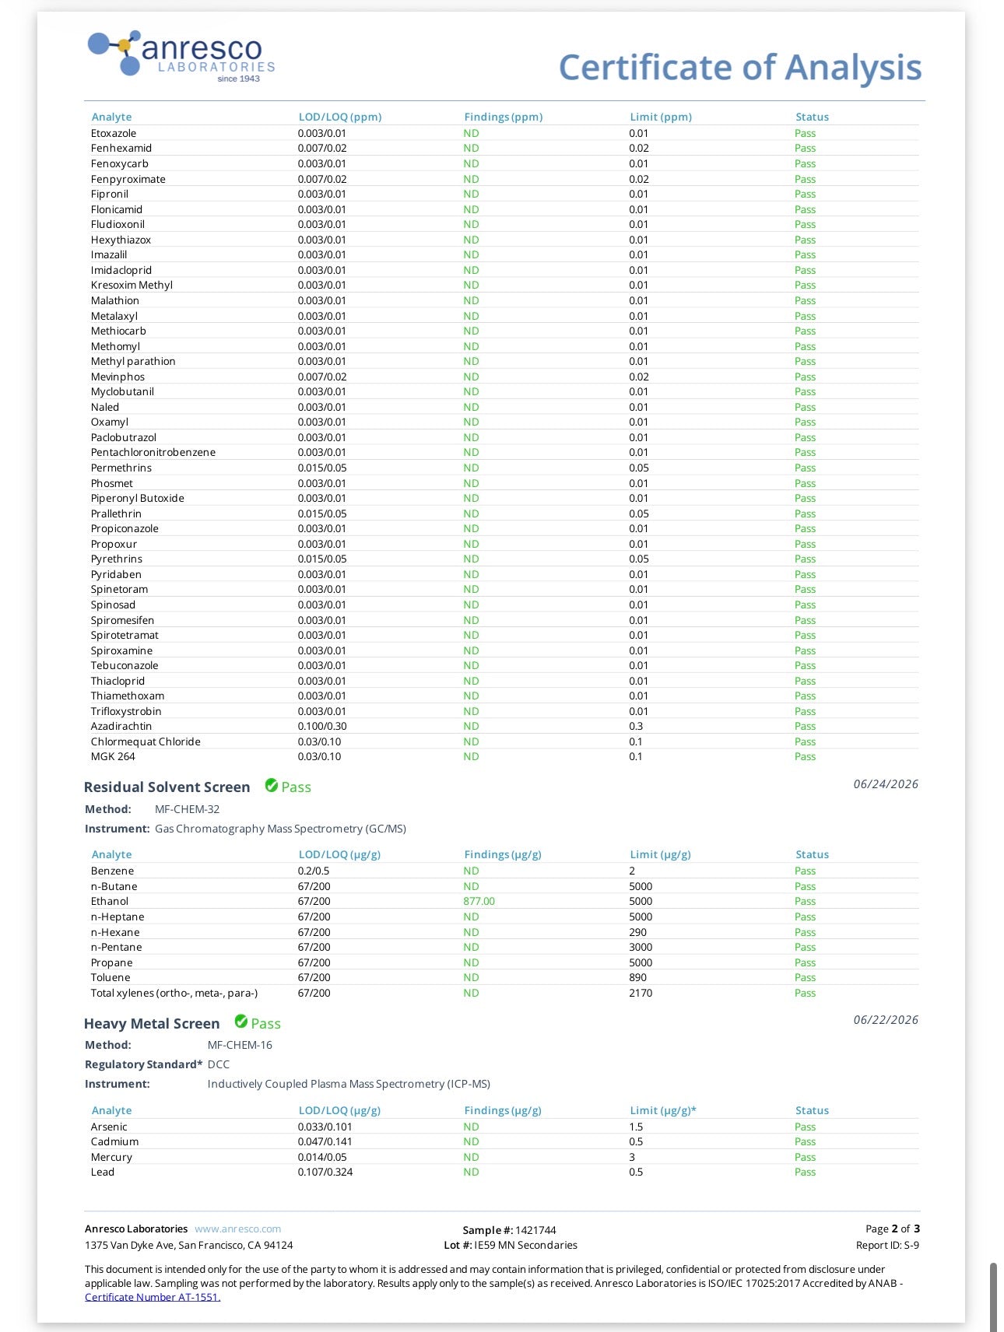Image resolution: width=1004 pixels, height=1332 pixels.
Task: Click the Heavy Metal Screen section title
Action: tap(152, 1024)
